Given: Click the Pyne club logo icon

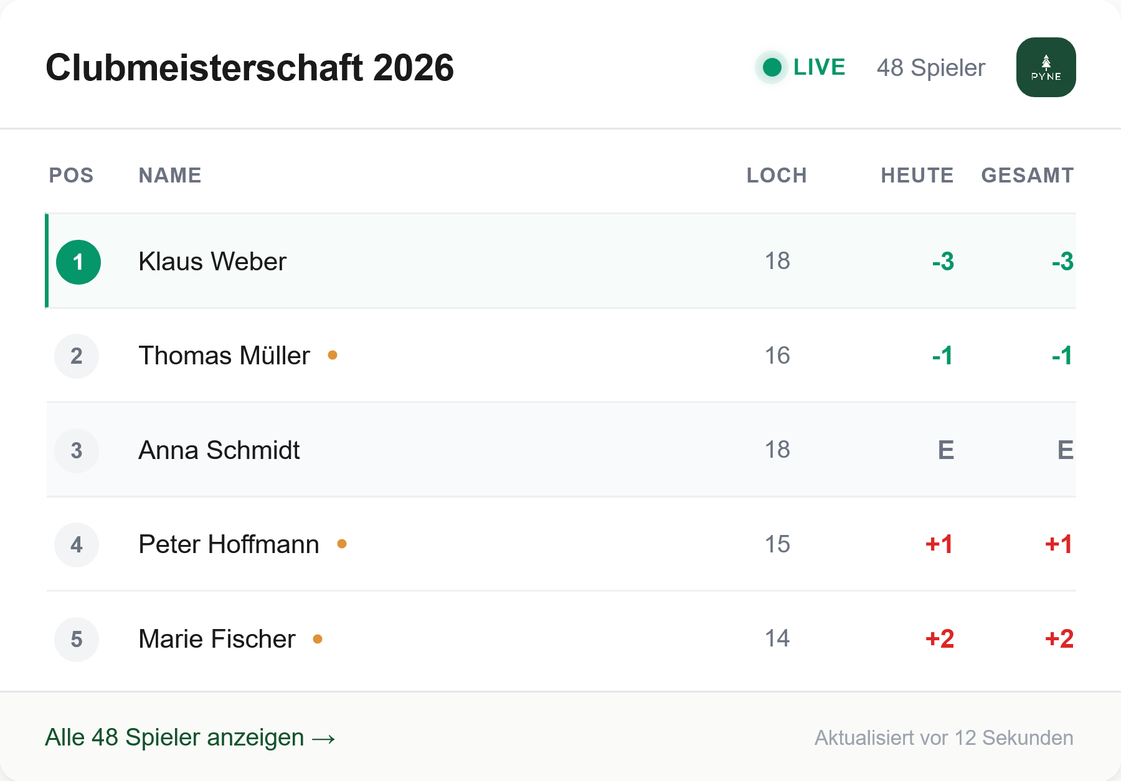Looking at the screenshot, I should tap(1046, 67).
